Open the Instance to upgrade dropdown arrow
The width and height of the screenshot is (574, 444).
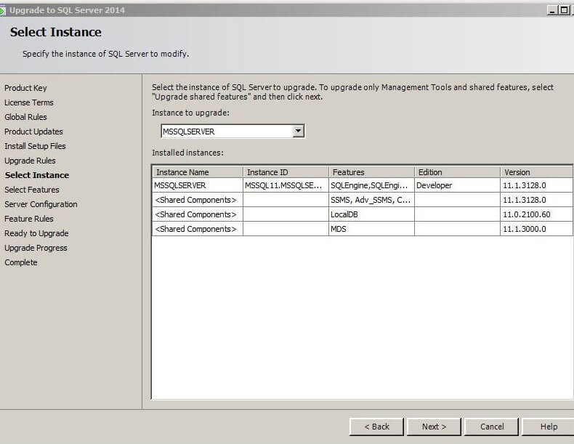coord(299,131)
